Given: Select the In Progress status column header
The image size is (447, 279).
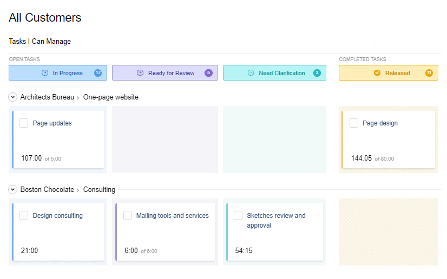Looking at the screenshot, I should coord(58,73).
